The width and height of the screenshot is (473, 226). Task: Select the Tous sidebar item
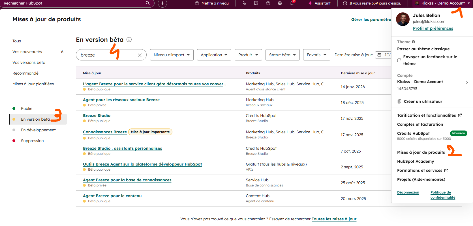tap(17, 41)
